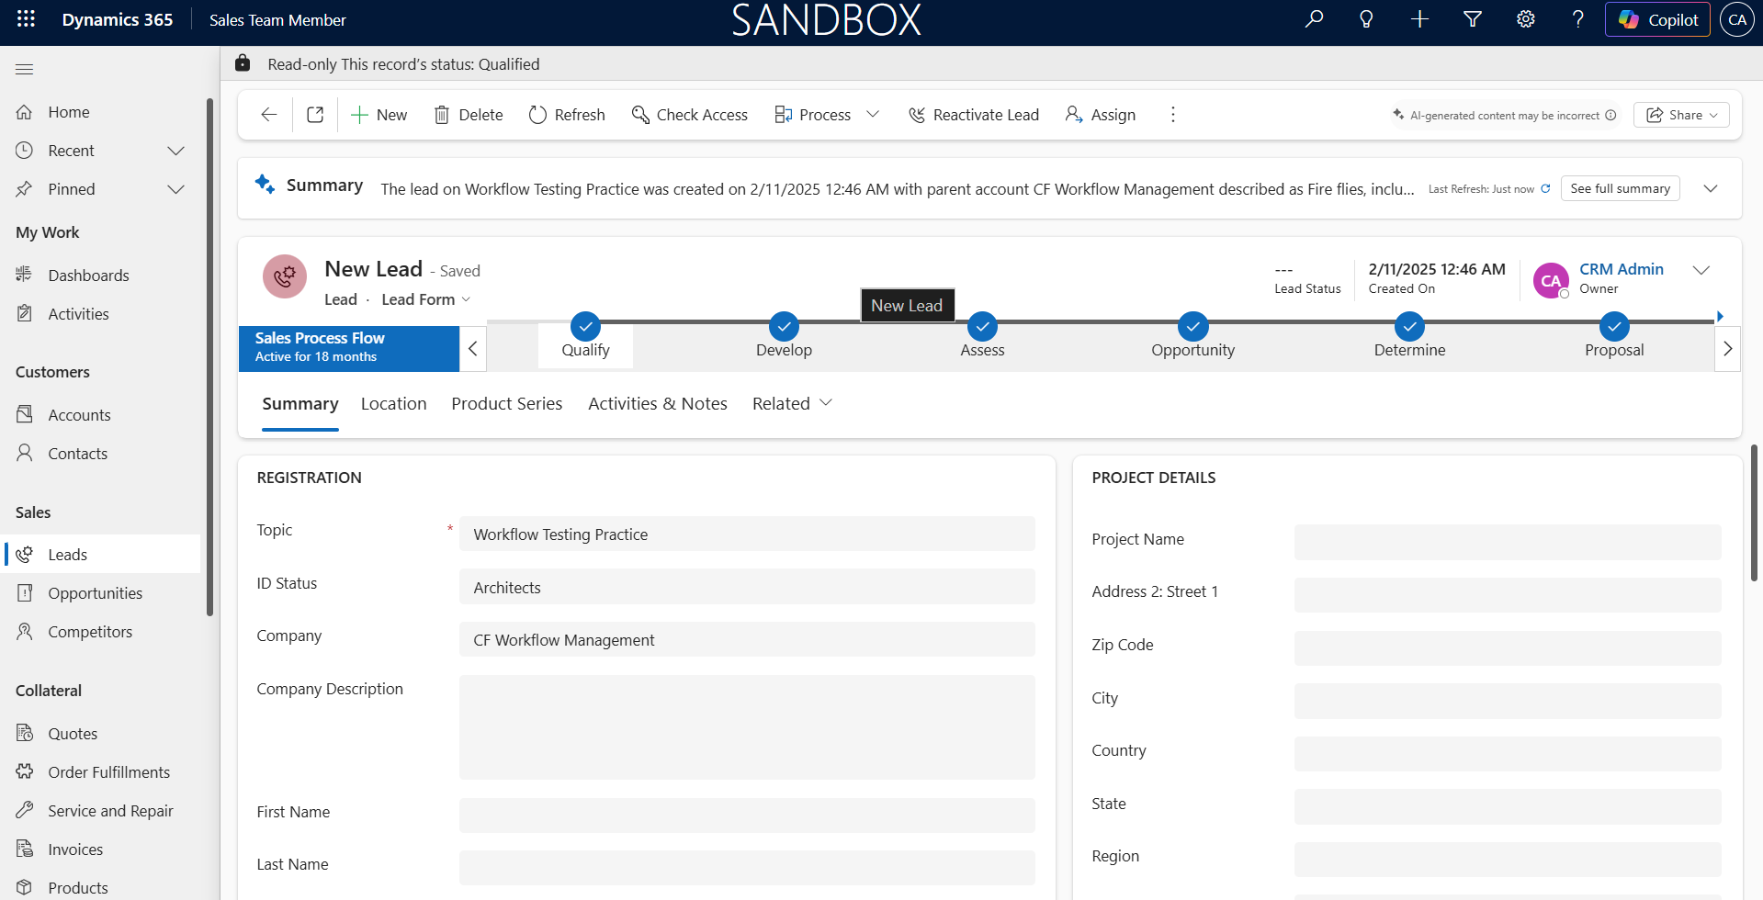
Task: Collapse the process flow with left chevron
Action: pyautogui.click(x=472, y=349)
